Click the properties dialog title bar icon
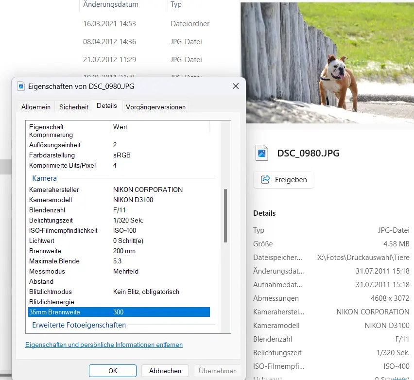The height and width of the screenshot is (380, 414). (x=21, y=86)
